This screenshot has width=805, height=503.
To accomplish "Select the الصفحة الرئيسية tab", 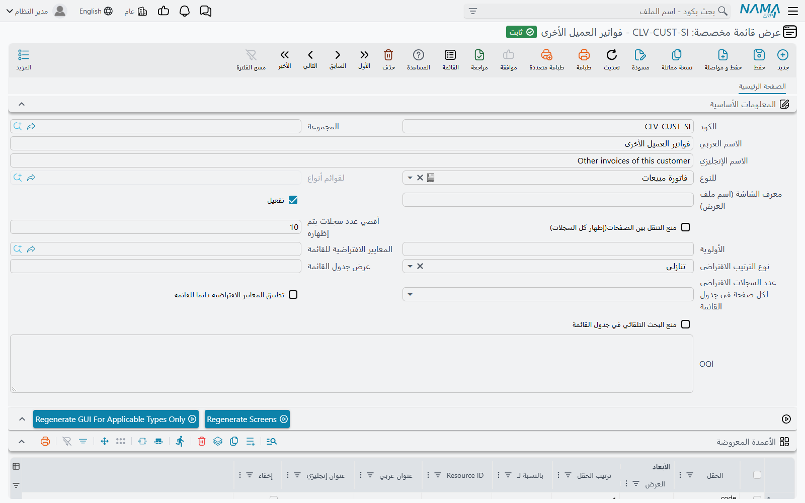I will click(x=762, y=87).
